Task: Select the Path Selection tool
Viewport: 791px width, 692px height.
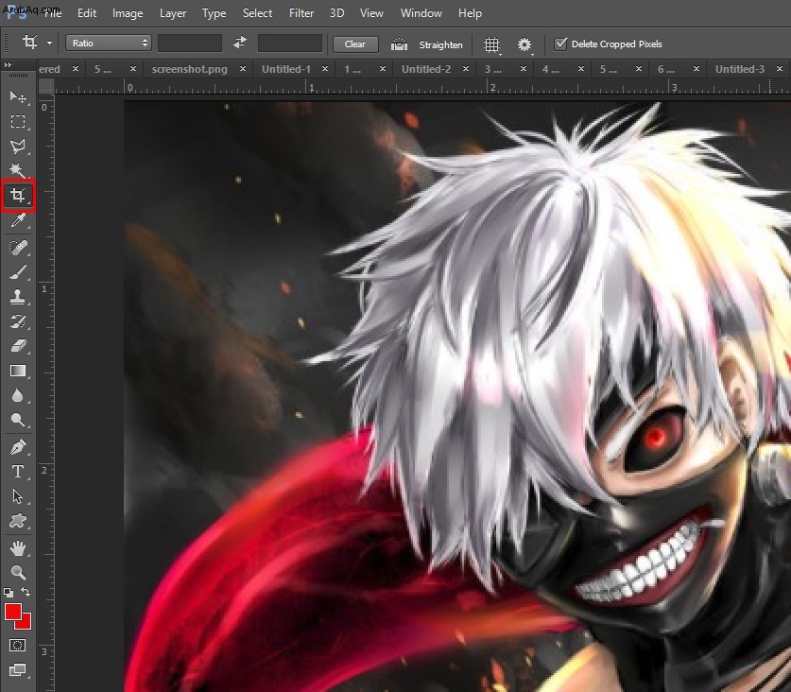Action: (18, 496)
